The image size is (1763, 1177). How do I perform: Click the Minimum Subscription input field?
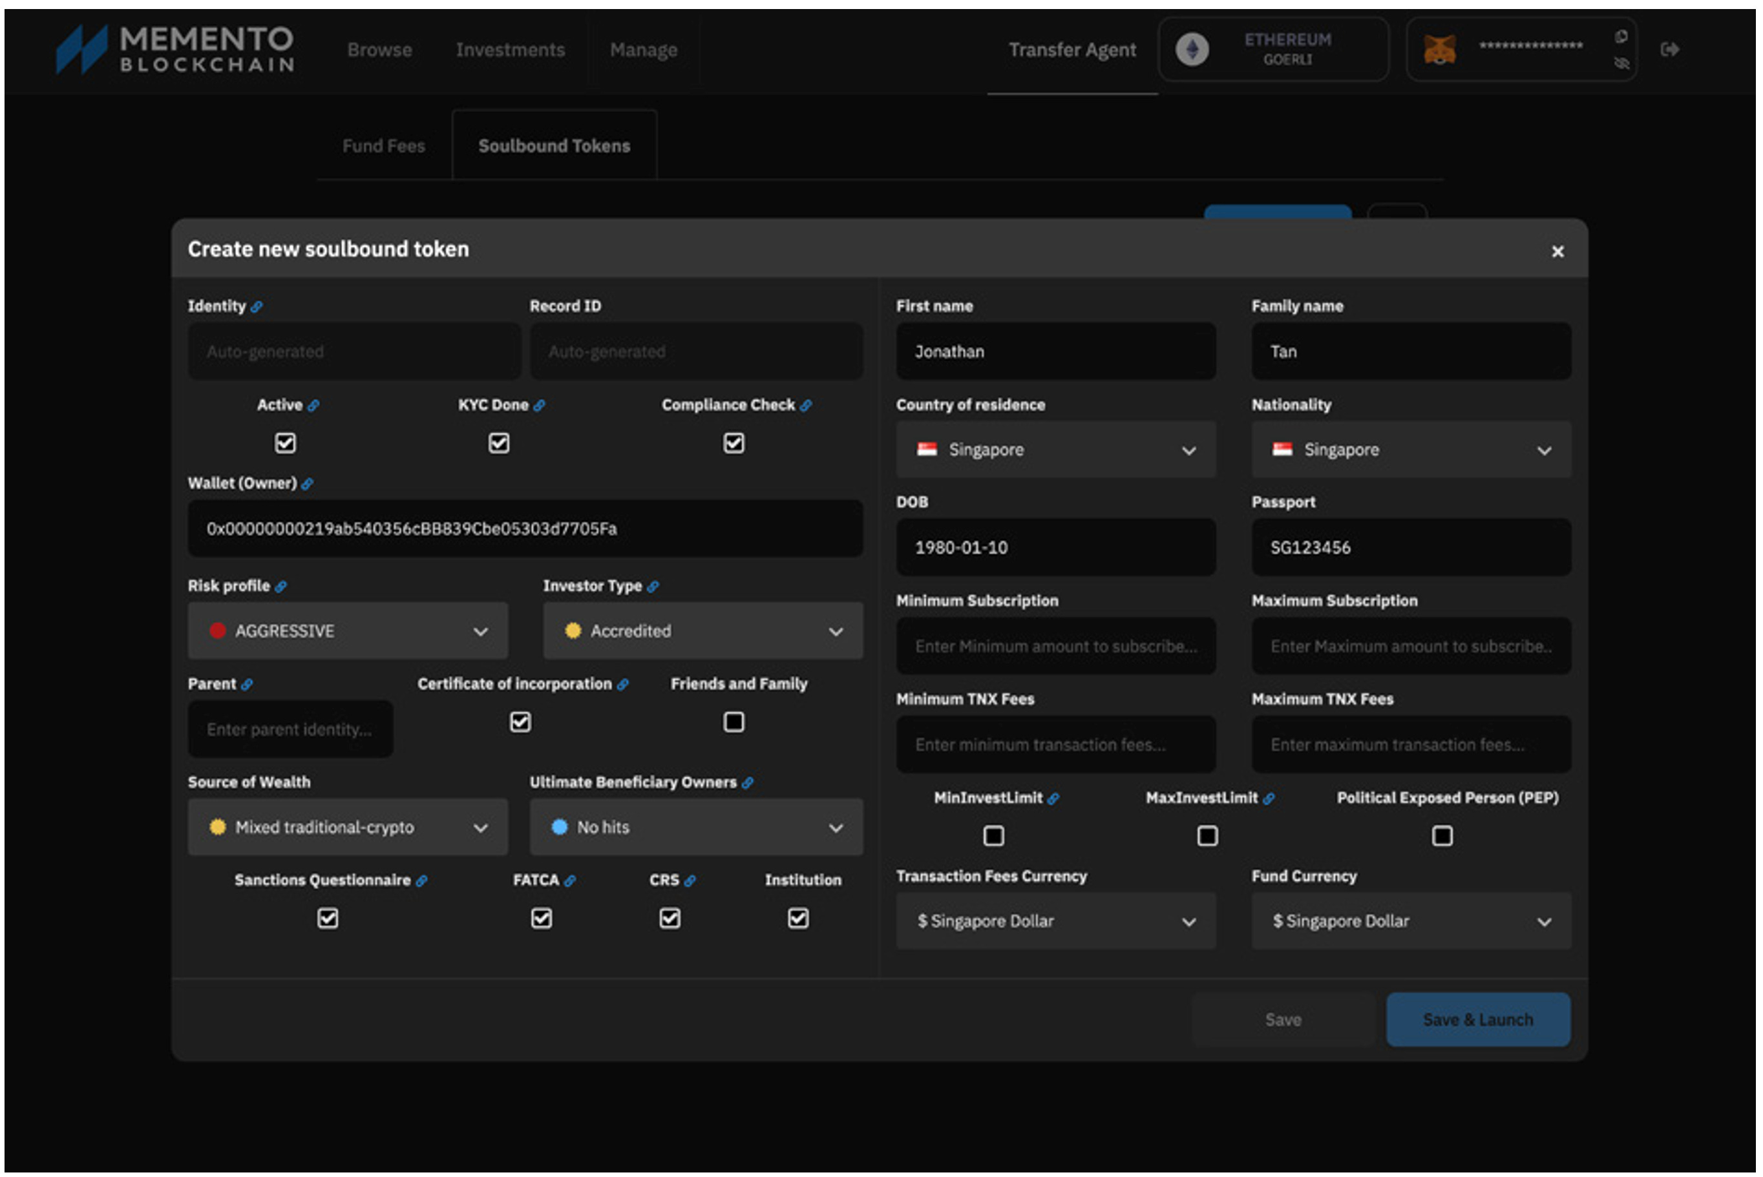click(x=1055, y=647)
